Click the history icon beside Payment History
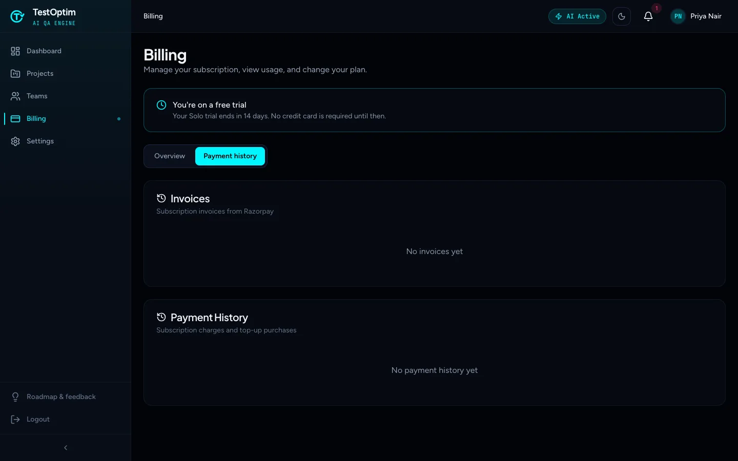 161,317
